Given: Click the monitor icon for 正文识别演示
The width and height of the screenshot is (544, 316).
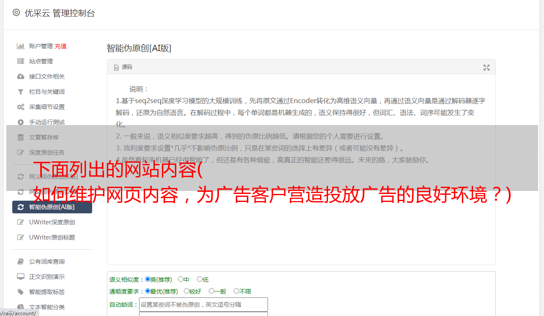Looking at the screenshot, I should 20,277.
